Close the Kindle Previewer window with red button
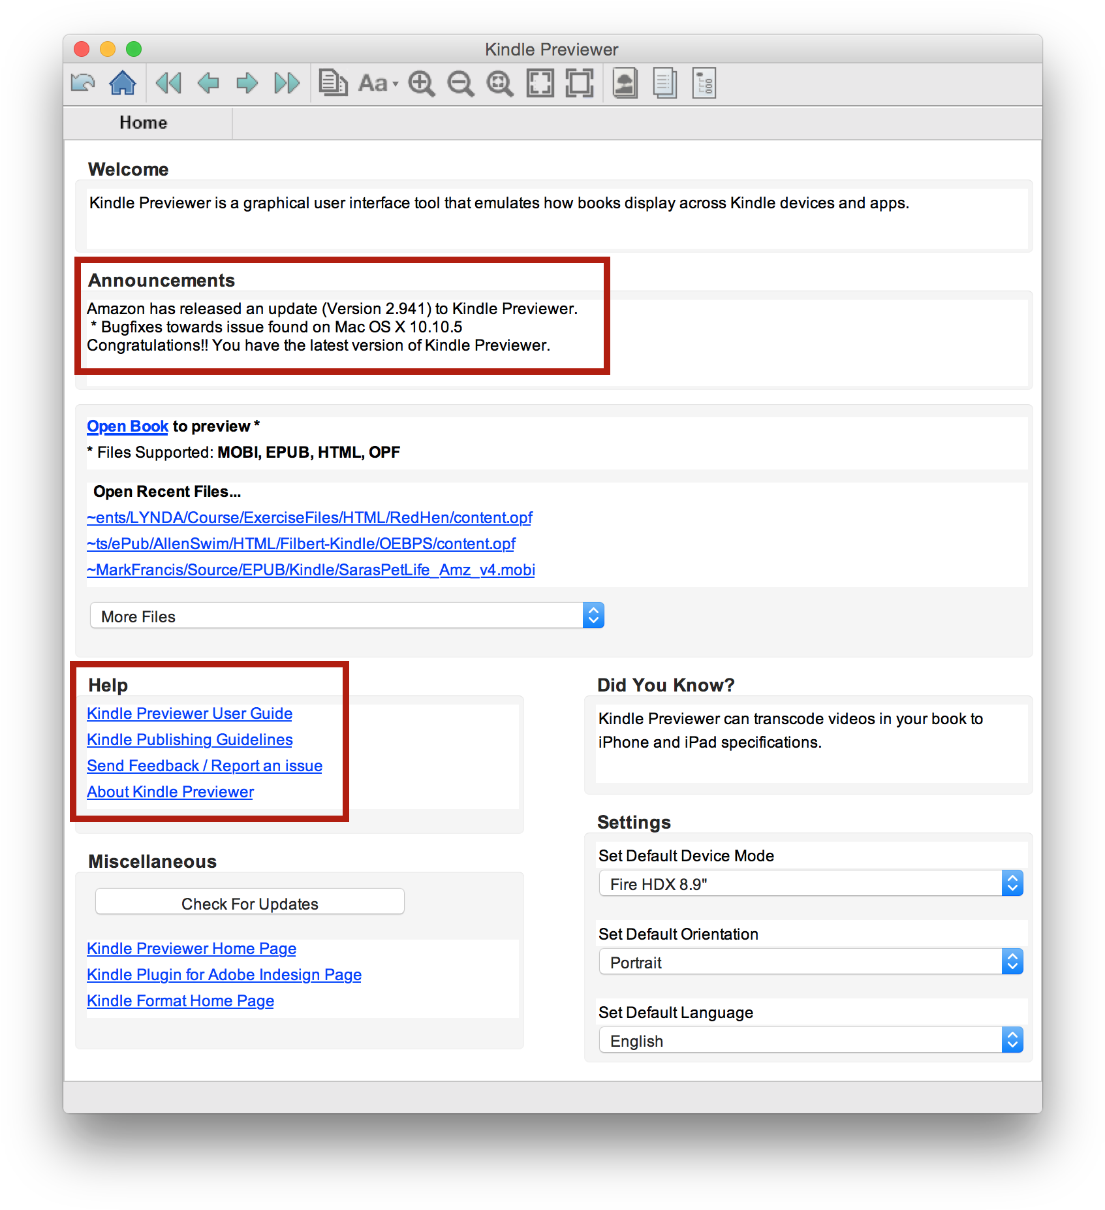Viewport: 1105px width, 1210px height. point(82,49)
